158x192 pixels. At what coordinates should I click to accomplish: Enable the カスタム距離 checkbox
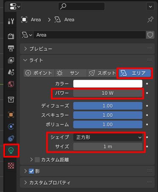(x=37, y=160)
